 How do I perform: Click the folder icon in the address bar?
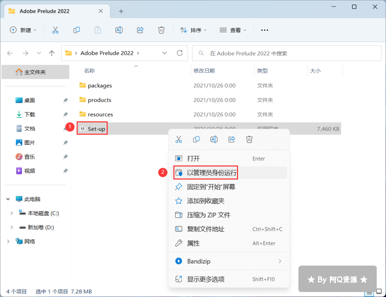tap(68, 53)
